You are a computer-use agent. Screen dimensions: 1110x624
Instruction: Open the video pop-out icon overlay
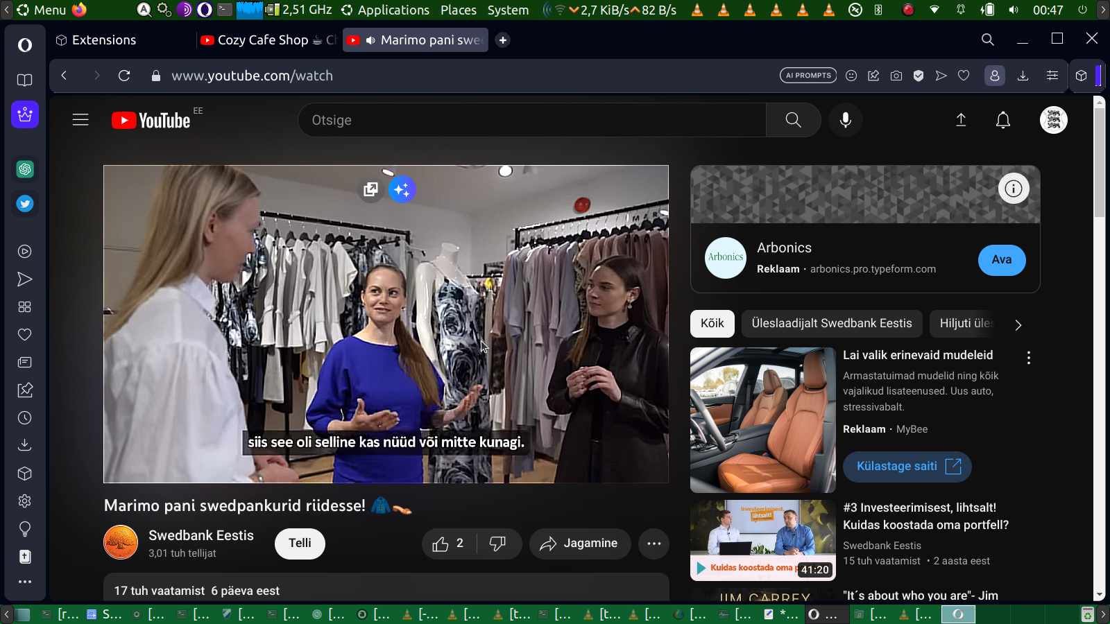coord(371,189)
